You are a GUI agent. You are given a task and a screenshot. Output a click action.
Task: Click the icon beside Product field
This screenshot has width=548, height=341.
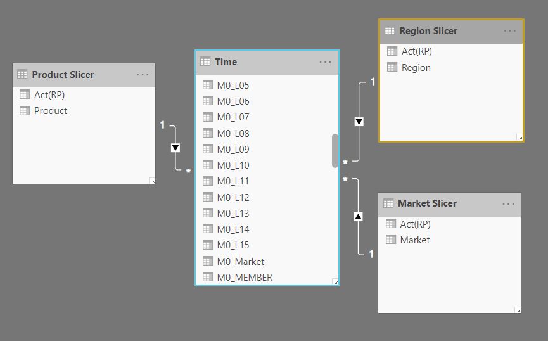pyautogui.click(x=25, y=111)
